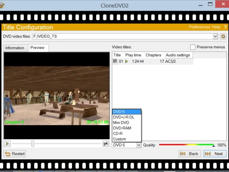Select Custom from the size list

(127, 139)
